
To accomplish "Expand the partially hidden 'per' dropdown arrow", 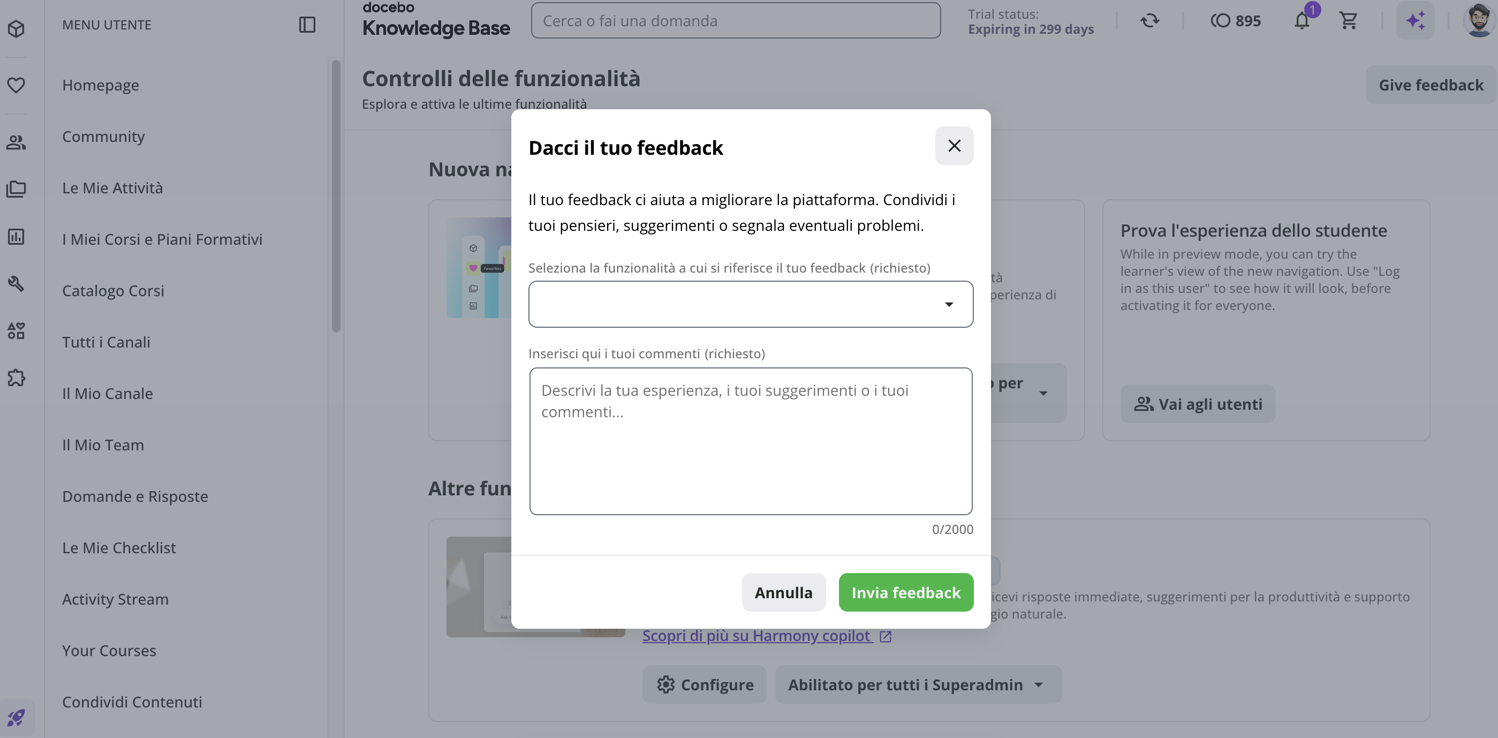I will (1043, 394).
